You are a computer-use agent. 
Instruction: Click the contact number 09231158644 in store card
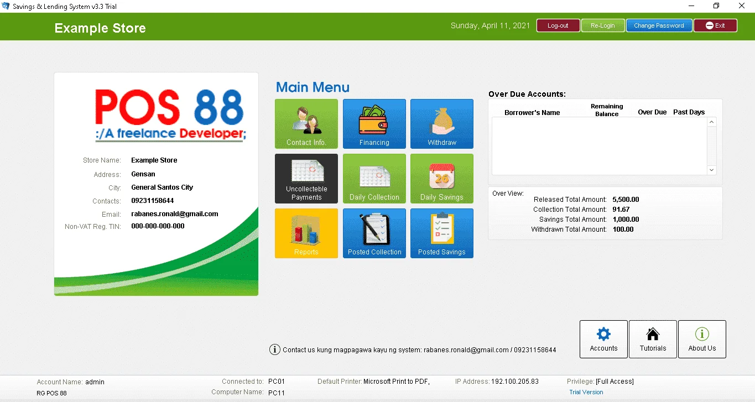[153, 201]
